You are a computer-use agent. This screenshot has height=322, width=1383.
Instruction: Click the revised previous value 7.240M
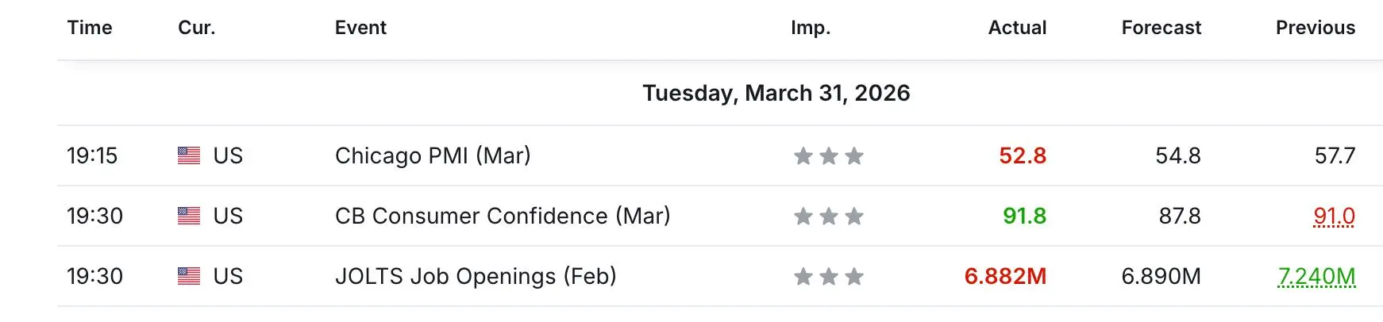1316,276
